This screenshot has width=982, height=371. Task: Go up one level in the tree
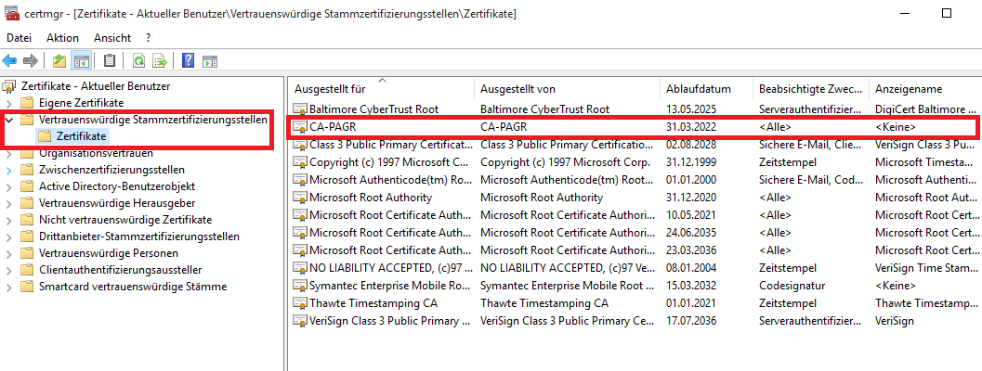(59, 60)
